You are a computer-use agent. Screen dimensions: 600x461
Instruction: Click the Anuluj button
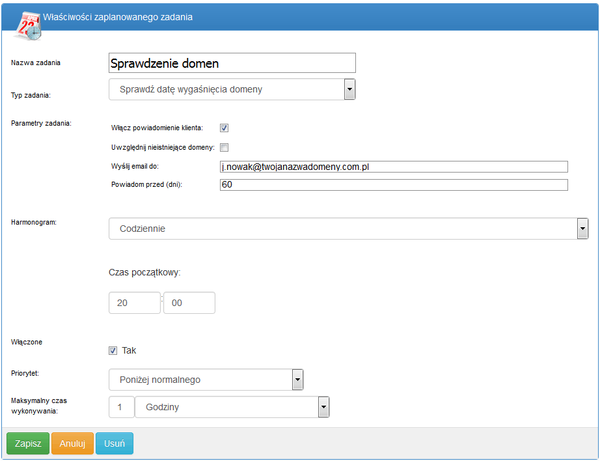[x=72, y=443]
